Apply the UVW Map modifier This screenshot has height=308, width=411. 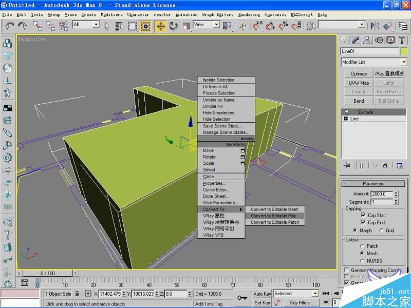359,83
